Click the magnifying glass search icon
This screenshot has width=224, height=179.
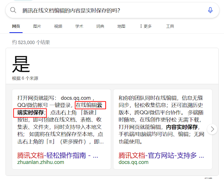pyautogui.click(x=13, y=10)
